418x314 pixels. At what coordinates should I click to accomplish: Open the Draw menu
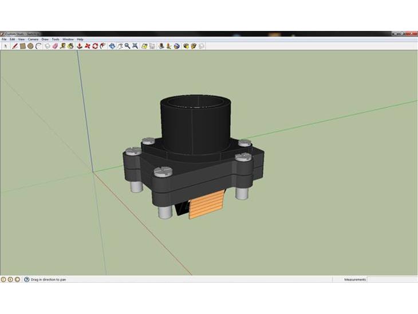pyautogui.click(x=45, y=40)
